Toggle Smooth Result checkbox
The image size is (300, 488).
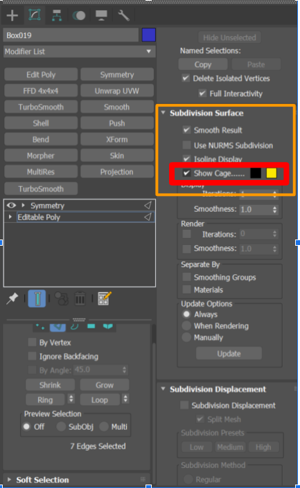(x=186, y=130)
